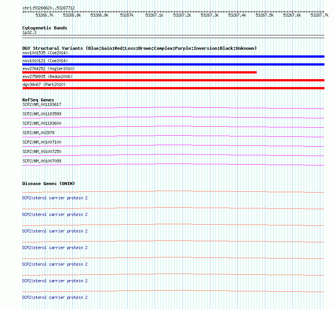This screenshot has width=335, height=309.
Task: Select the SCP2|NM_001193600 transcript label
Action: (42, 123)
